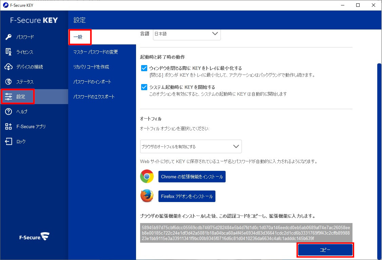Select the 設定 sliders icon

(x=9, y=97)
